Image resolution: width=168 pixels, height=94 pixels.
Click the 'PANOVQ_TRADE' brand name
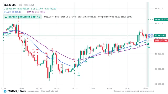pos(17,91)
